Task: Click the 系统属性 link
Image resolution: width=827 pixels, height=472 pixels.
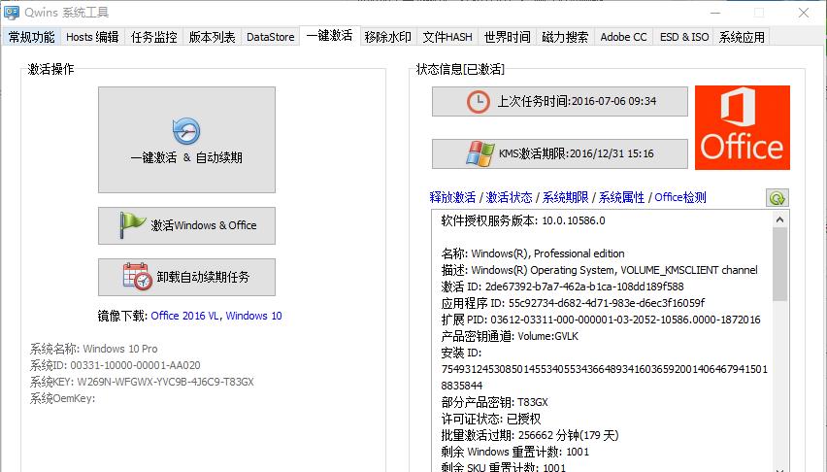Action: (621, 197)
